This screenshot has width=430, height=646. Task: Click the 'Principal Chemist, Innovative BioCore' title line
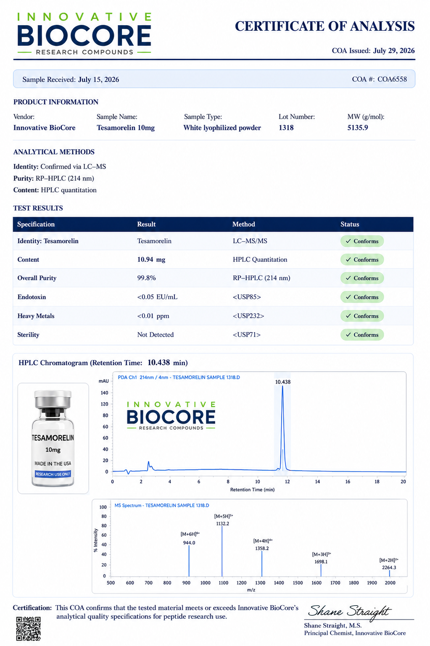tap(355, 633)
